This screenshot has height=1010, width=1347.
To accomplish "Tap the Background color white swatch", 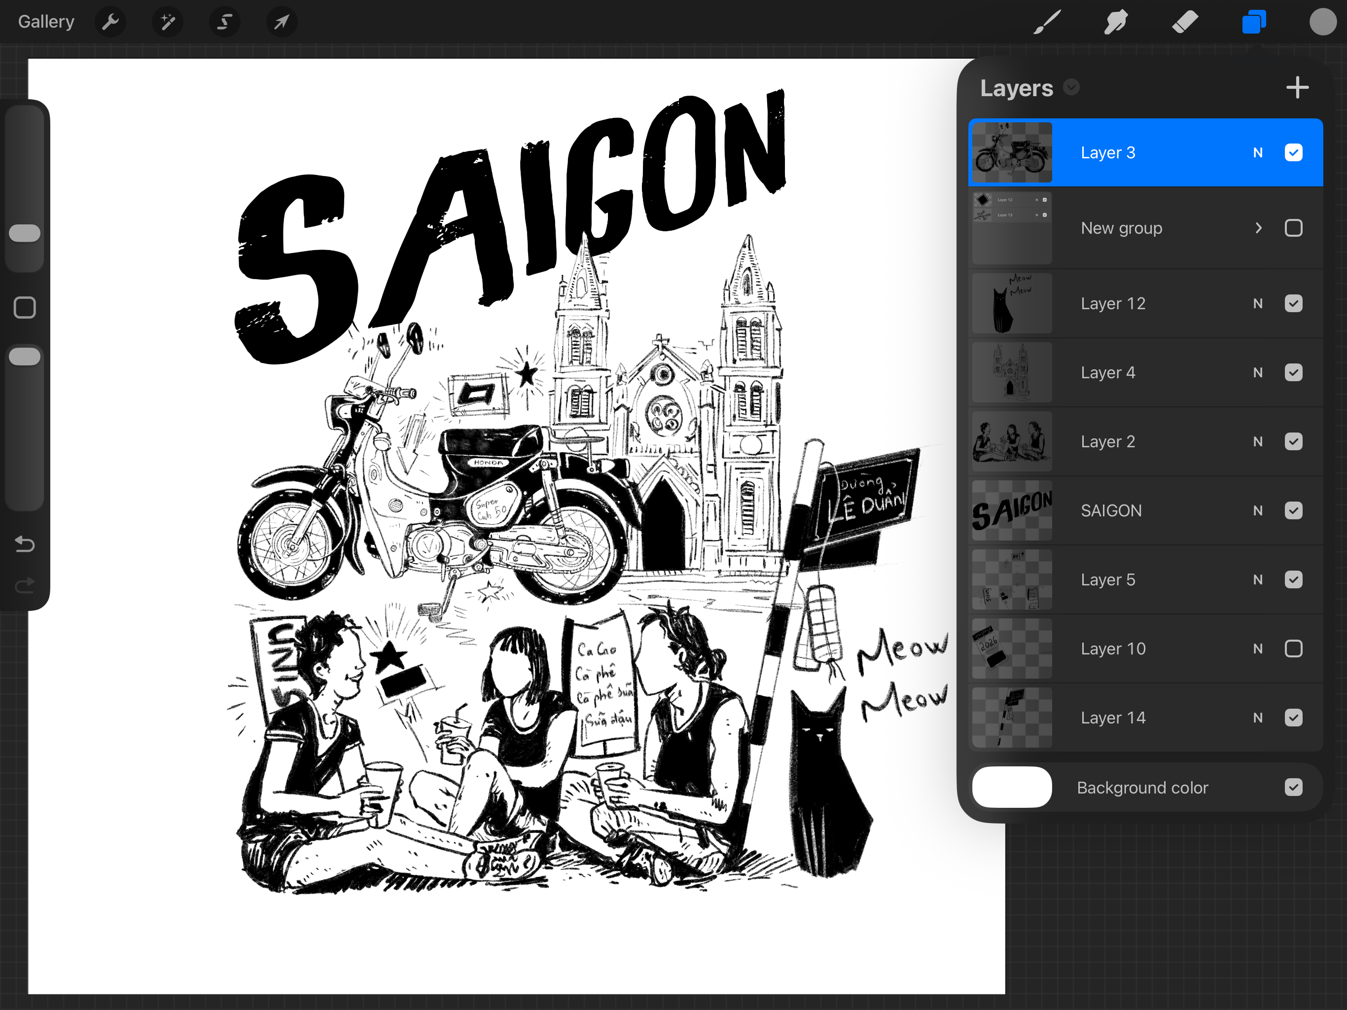I will coord(1011,787).
